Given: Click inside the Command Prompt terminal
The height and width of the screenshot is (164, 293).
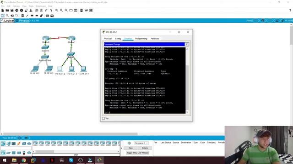Looking at the screenshot, I should [145, 80].
